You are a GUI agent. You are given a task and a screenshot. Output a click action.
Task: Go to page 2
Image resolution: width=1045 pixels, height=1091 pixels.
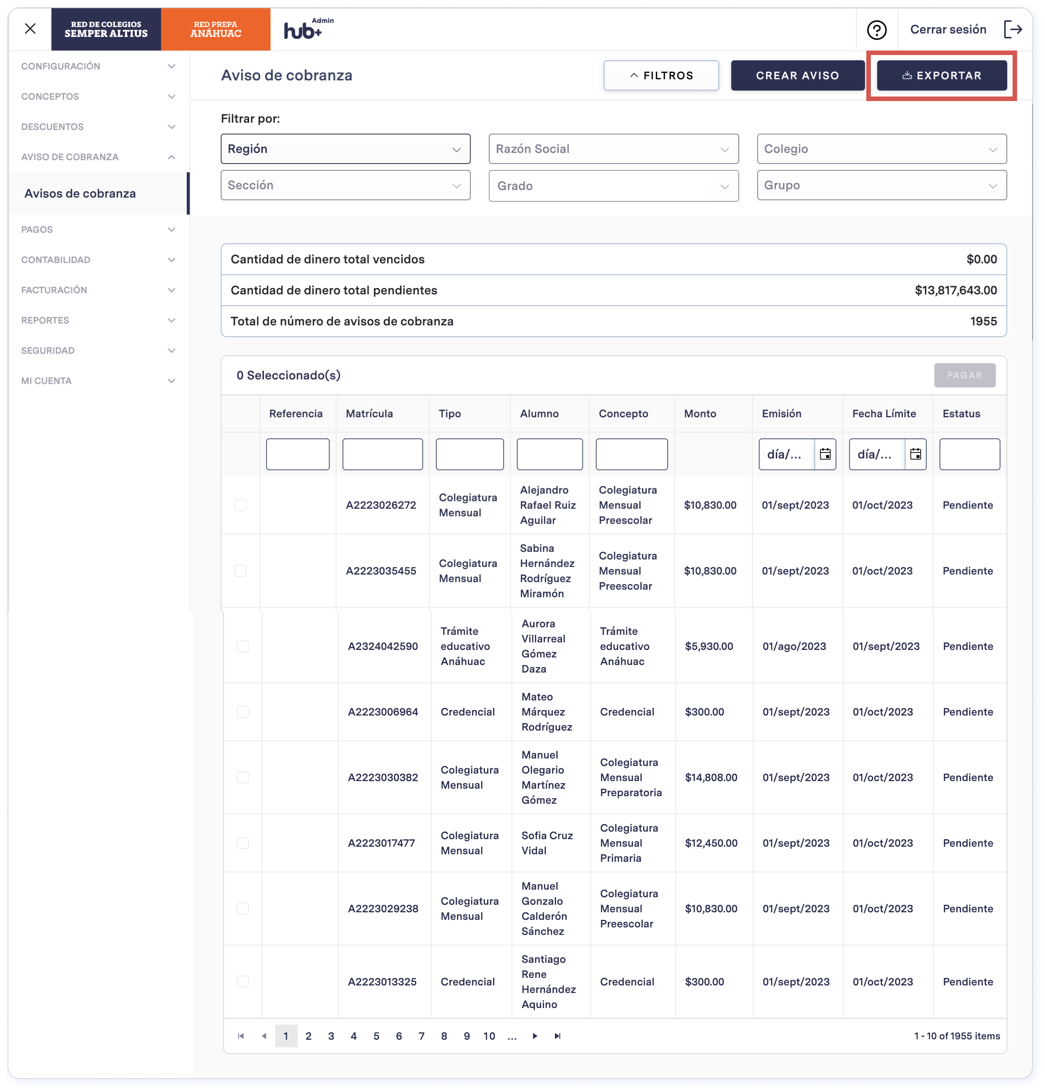click(x=308, y=1035)
